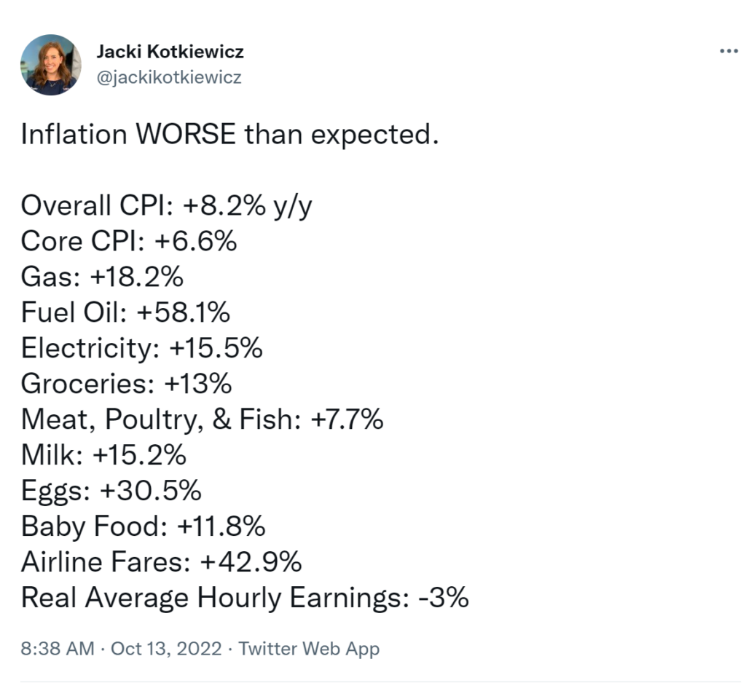Click the Meat, Poultry, & Fish line
The image size is (746, 683).
(202, 419)
